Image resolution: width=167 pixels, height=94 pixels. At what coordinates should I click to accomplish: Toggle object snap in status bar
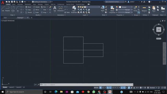point(124,88)
